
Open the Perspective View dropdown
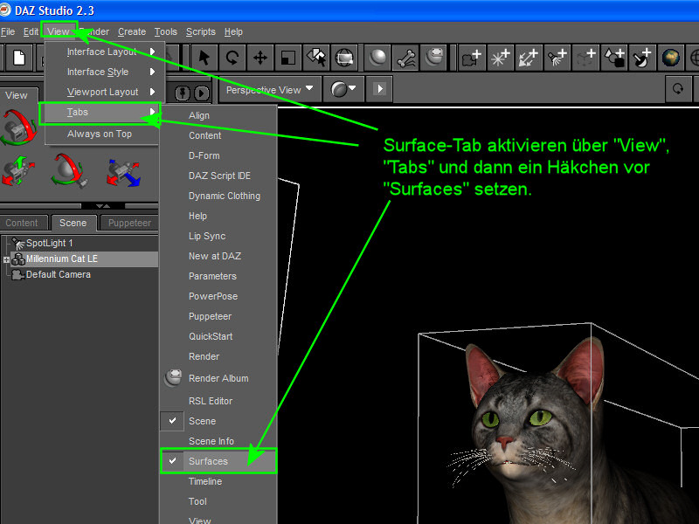point(269,89)
